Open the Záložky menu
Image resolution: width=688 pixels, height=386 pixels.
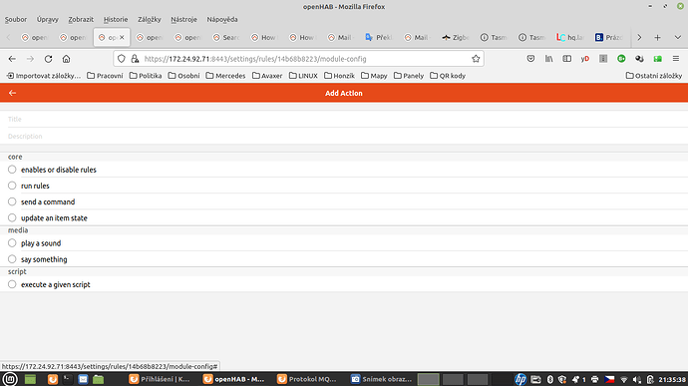(150, 19)
